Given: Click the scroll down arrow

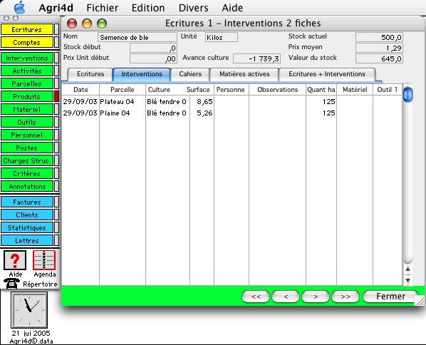Looking at the screenshot, I should coord(407,280).
